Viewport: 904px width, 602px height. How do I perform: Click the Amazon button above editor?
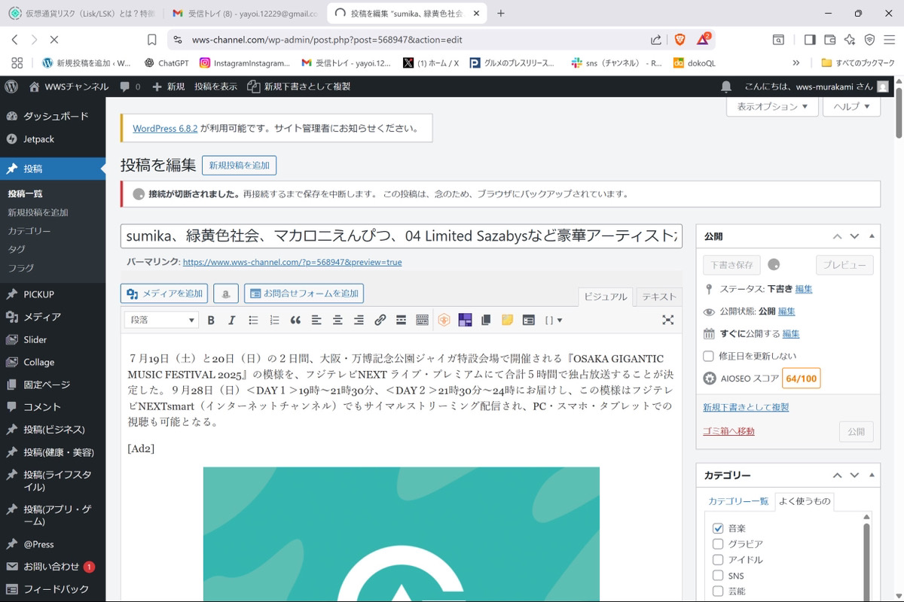pyautogui.click(x=226, y=293)
